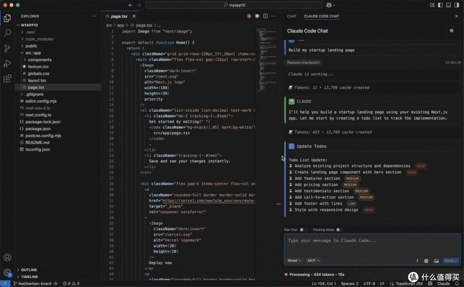Expand the .next folder
Viewport: 464px width, 287px height.
tap(30, 32)
